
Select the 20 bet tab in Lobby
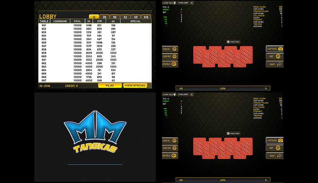(104, 17)
